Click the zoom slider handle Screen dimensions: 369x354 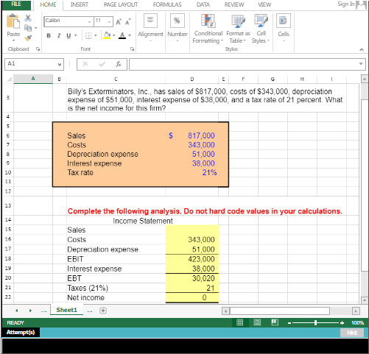pos(315,322)
